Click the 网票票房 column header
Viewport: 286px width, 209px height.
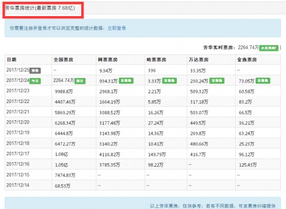108,60
